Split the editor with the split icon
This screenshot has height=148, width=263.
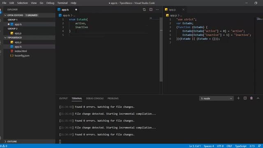pyautogui.click(x=151, y=9)
